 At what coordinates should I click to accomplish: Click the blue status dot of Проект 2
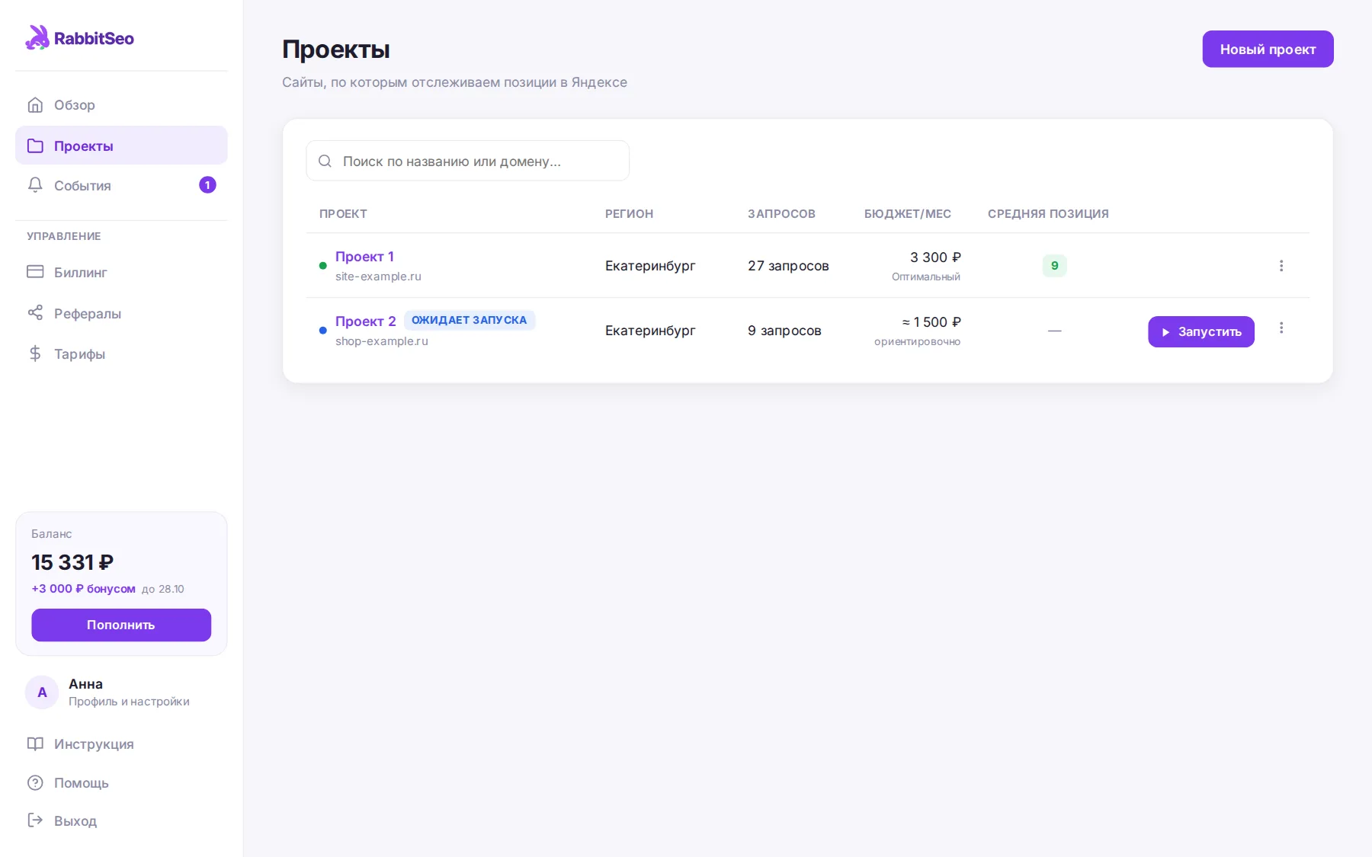(x=322, y=331)
